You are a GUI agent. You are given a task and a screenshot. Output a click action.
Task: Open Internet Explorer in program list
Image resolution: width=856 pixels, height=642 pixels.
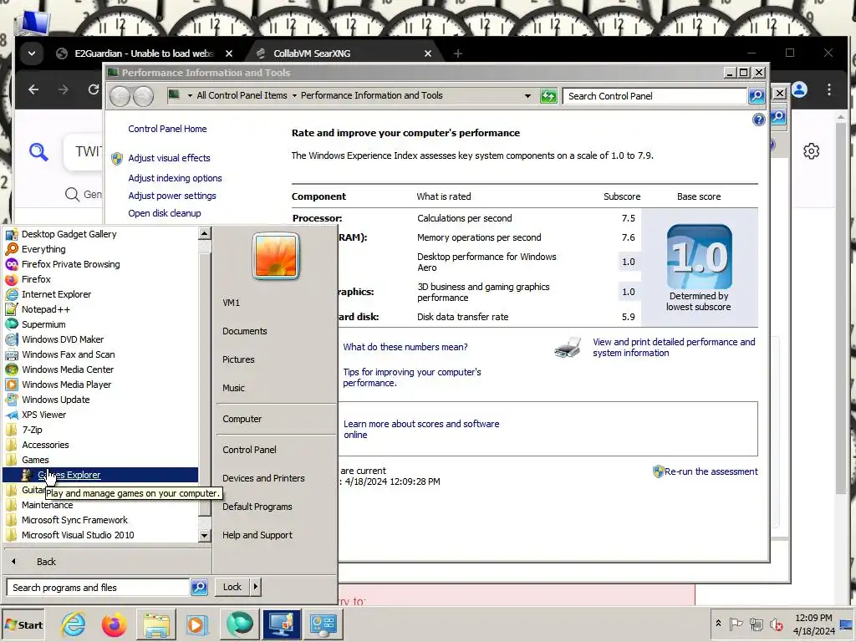coord(56,294)
